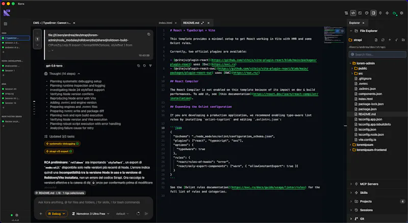The height and width of the screenshot is (223, 408).
Task: Click the context usage circle icon
Action: point(138,214)
